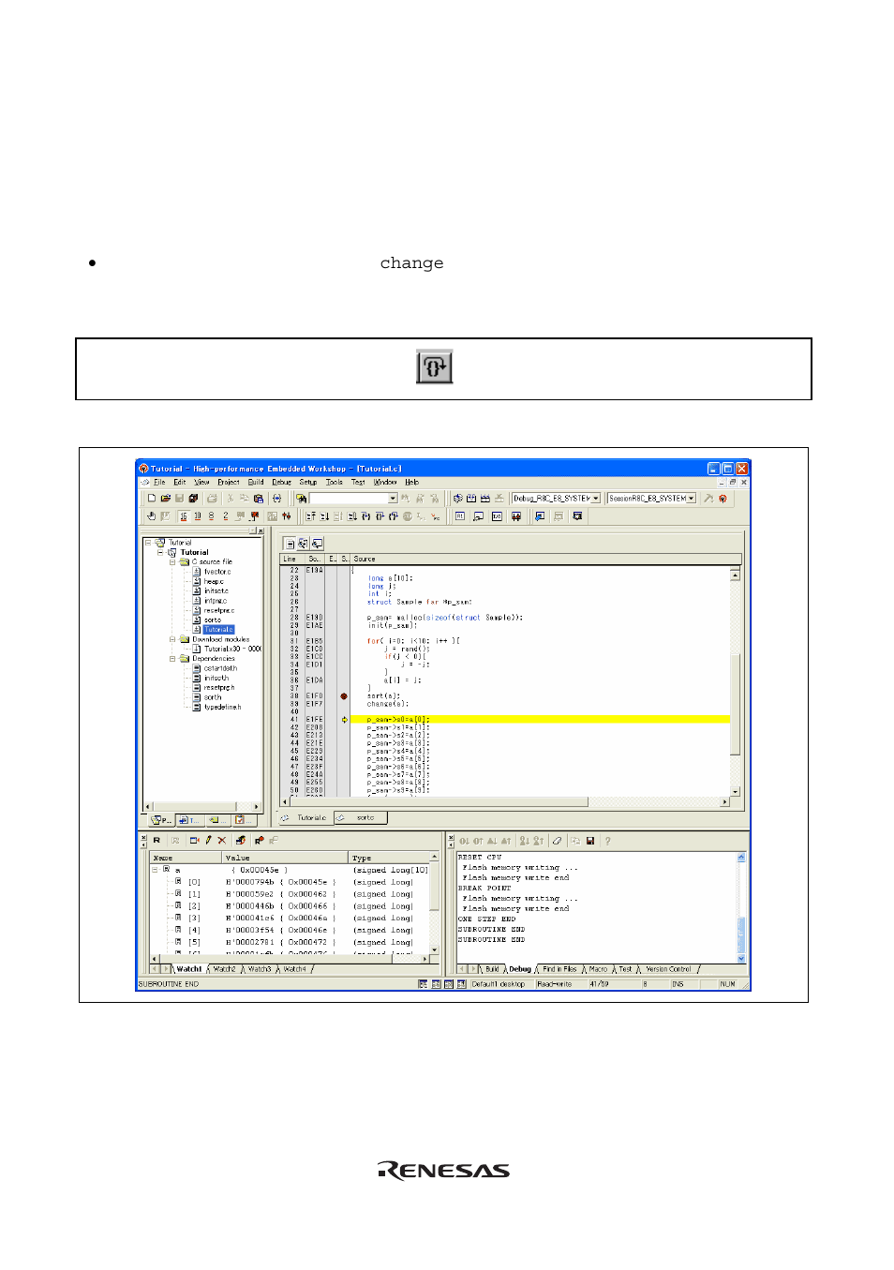The width and height of the screenshot is (894, 1270).
Task: Click the Type column header in Watch
Action: pyautogui.click(x=389, y=858)
